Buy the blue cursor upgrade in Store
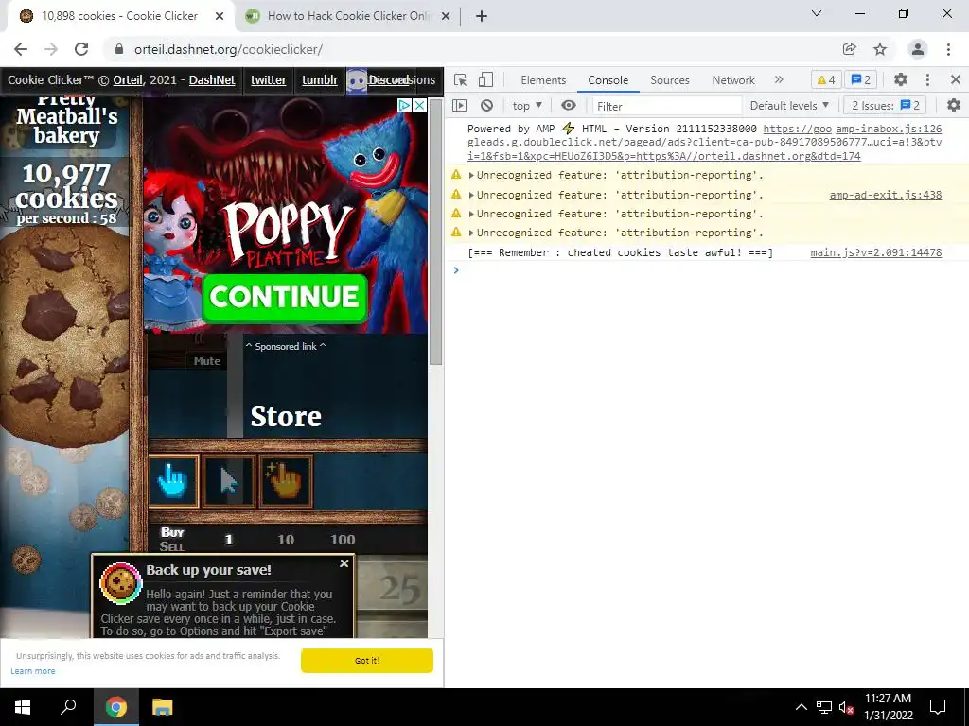969x726 pixels. tap(174, 481)
